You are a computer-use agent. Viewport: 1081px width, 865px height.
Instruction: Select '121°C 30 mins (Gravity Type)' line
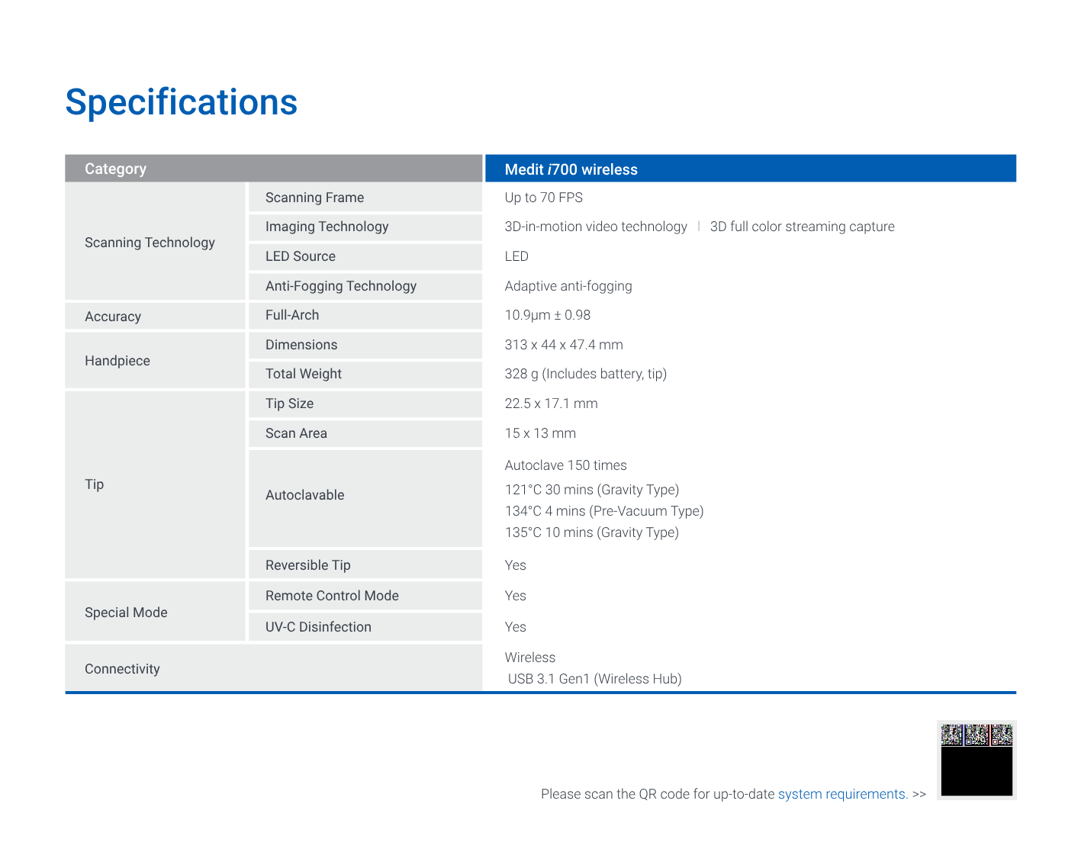[592, 490]
